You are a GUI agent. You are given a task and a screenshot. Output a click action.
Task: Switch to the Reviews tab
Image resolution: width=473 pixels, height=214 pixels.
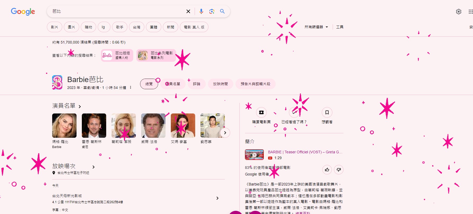(x=197, y=84)
